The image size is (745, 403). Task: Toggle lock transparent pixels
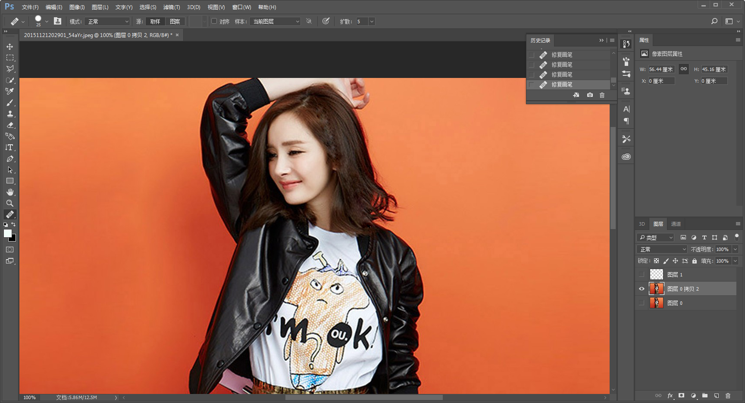coord(656,261)
